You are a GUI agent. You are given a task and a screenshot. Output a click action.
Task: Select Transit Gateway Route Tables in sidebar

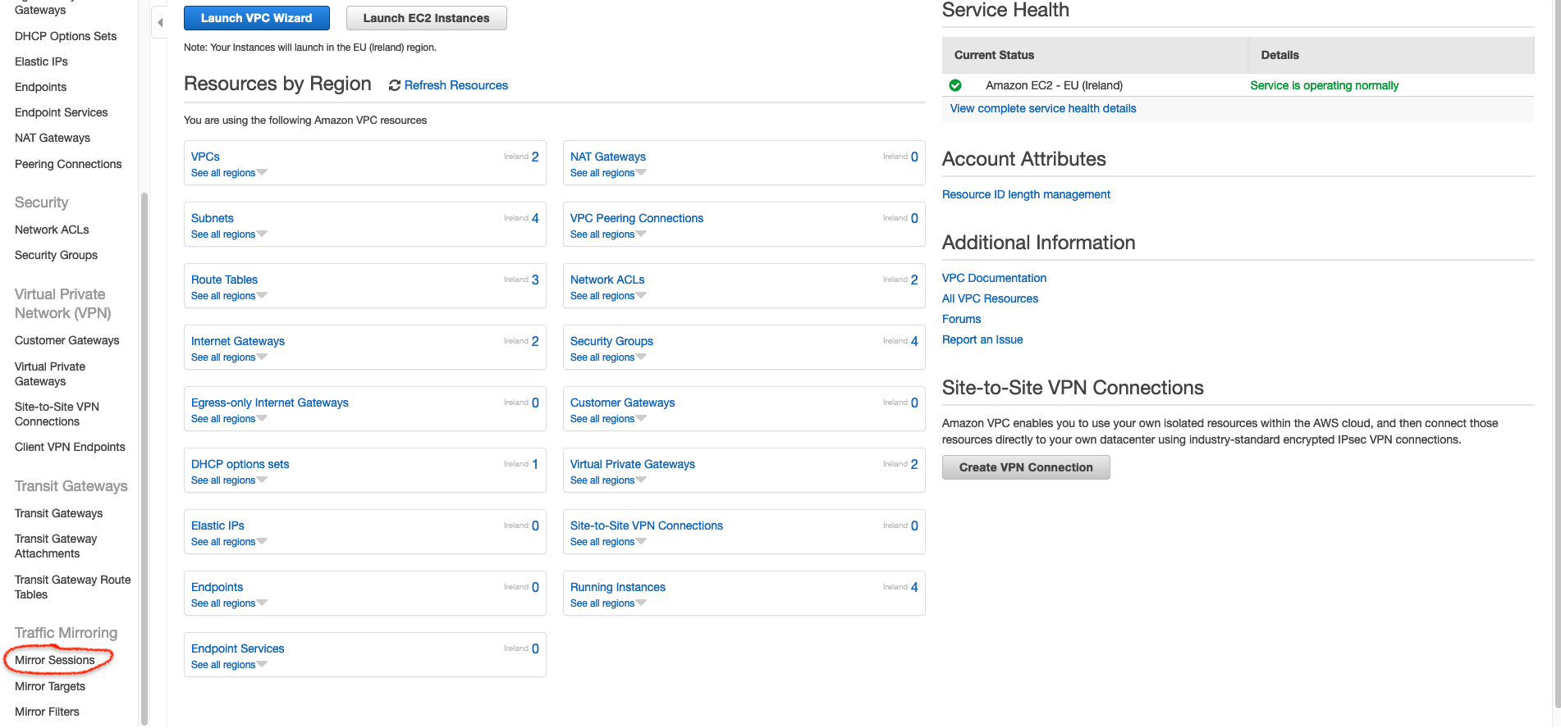click(x=73, y=587)
